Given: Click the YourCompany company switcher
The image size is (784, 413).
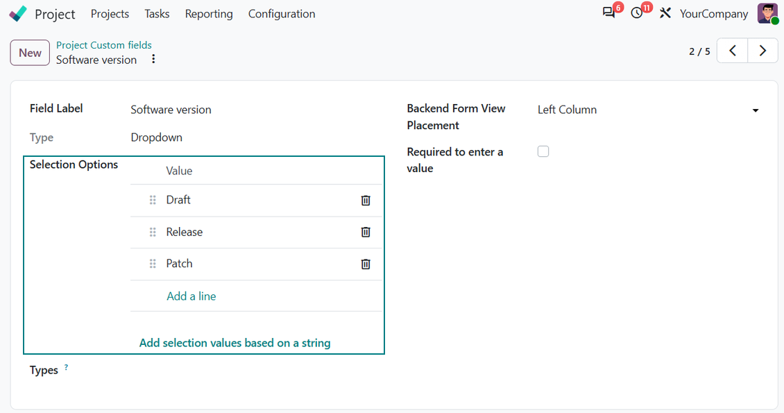Looking at the screenshot, I should click(714, 13).
